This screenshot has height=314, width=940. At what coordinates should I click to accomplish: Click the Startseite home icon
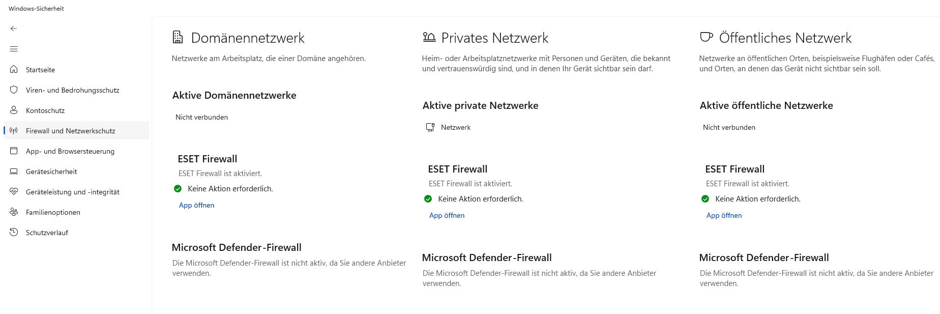14,69
